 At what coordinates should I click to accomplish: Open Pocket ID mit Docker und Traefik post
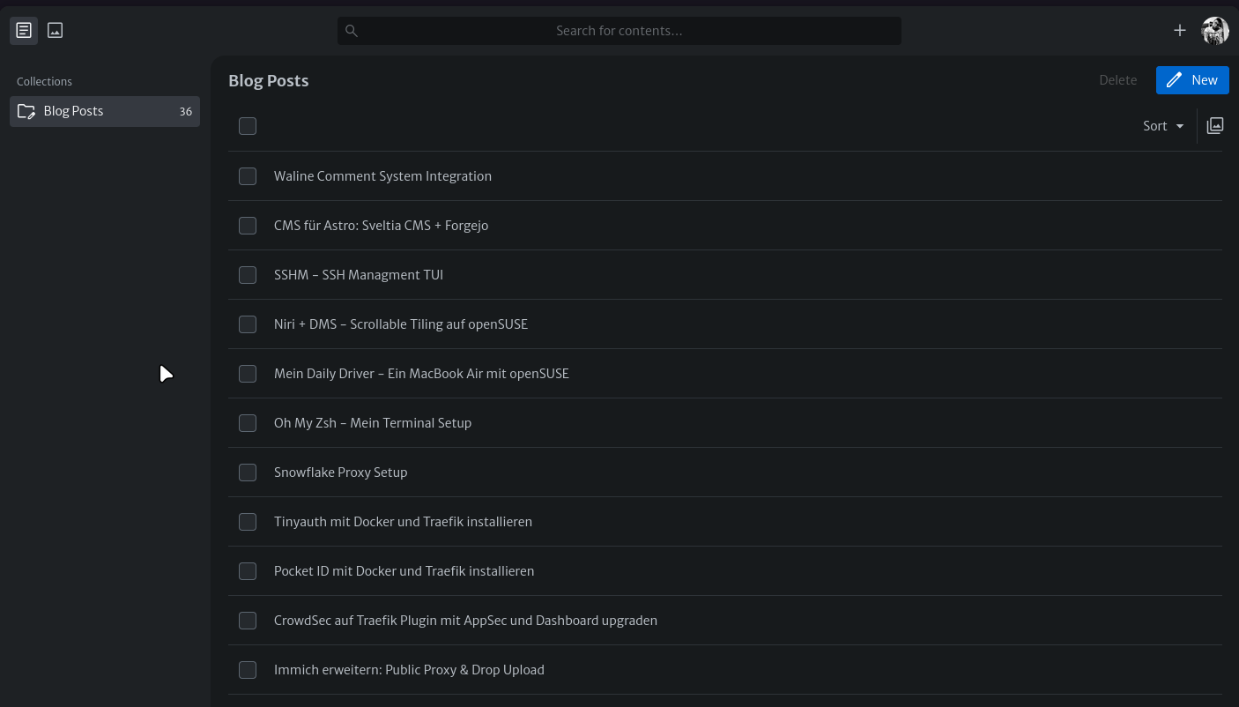[404, 571]
